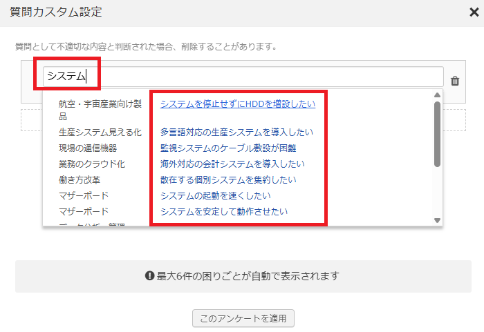Pick 監視システムのケーブル敷設が困難 option

click(x=228, y=148)
